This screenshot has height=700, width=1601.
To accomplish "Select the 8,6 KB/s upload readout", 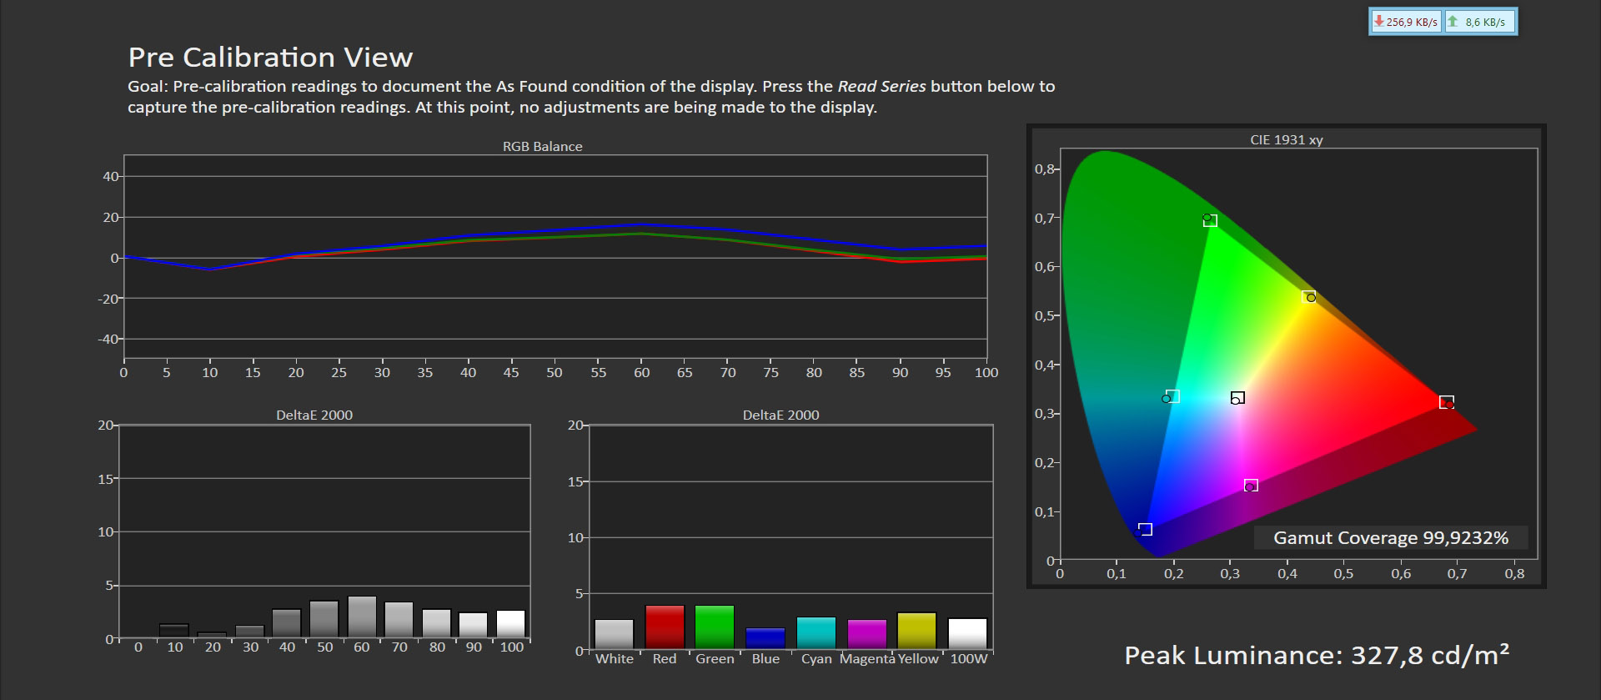I will coord(1485,23).
